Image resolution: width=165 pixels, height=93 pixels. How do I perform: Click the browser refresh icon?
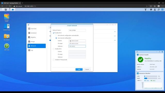tap(10, 6)
